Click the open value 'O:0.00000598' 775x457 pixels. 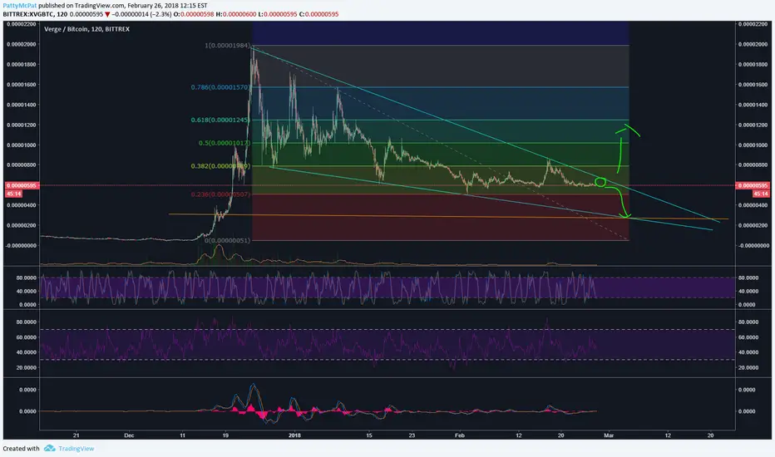point(194,14)
